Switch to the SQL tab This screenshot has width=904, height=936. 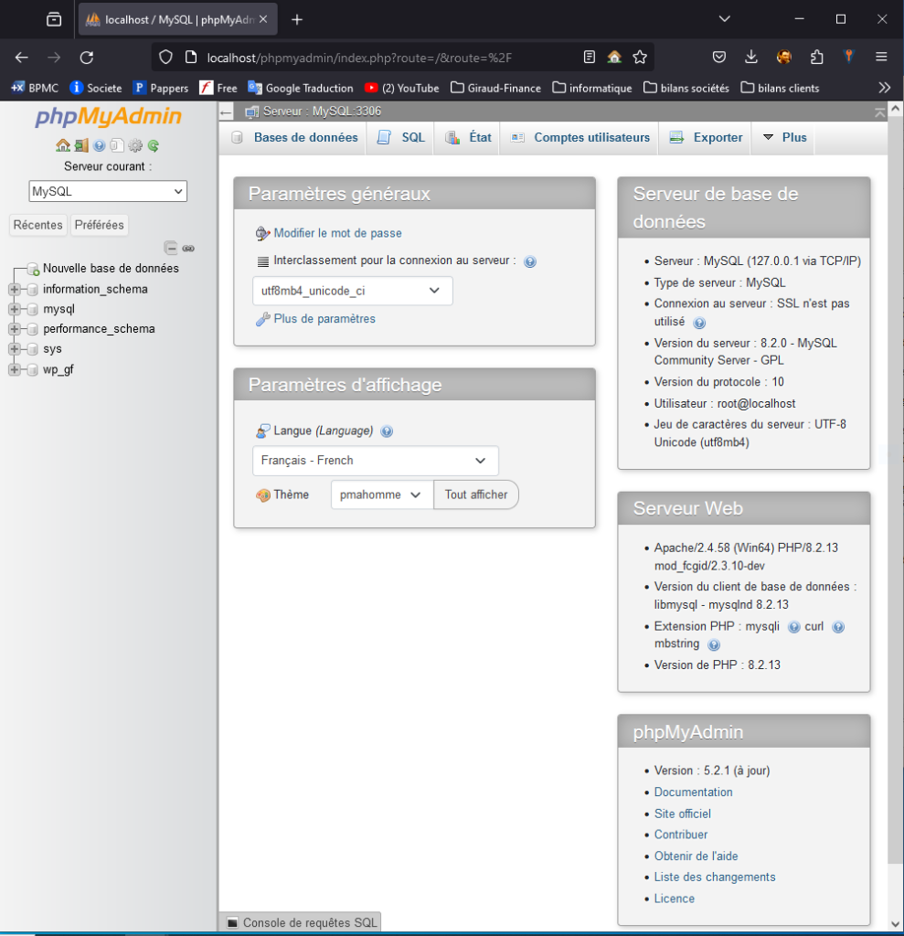[401, 138]
